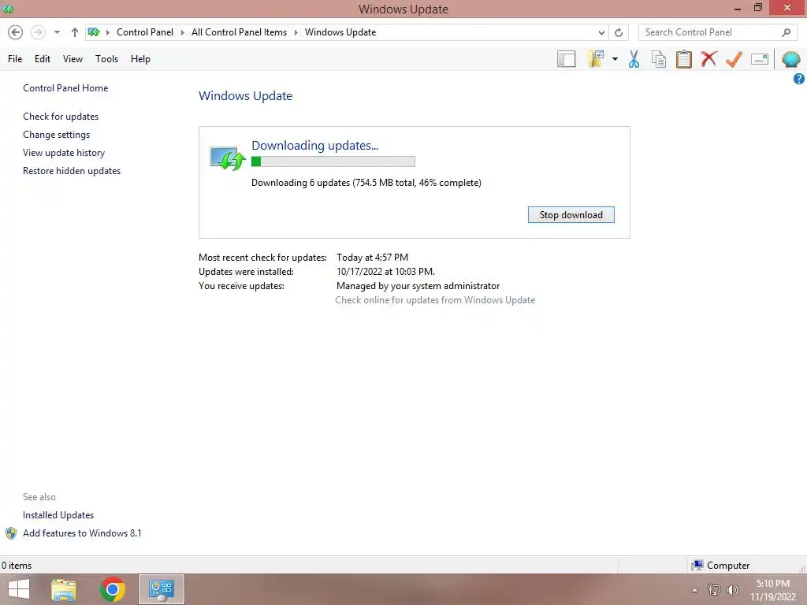Open View update history
Screen dimensions: 807x605
click(x=64, y=152)
